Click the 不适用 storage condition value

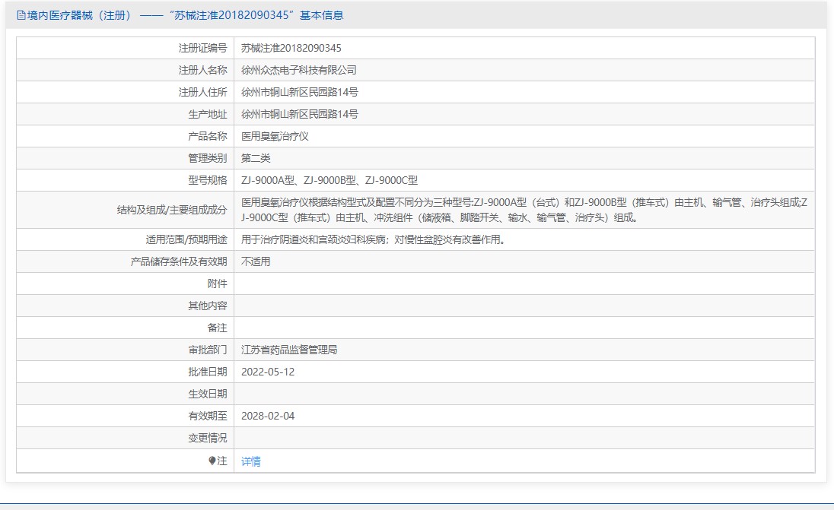(x=256, y=261)
